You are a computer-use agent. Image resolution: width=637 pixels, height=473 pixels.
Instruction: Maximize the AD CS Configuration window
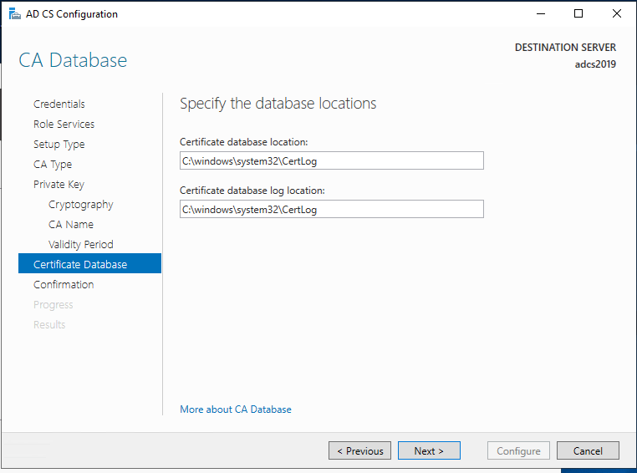[578, 14]
